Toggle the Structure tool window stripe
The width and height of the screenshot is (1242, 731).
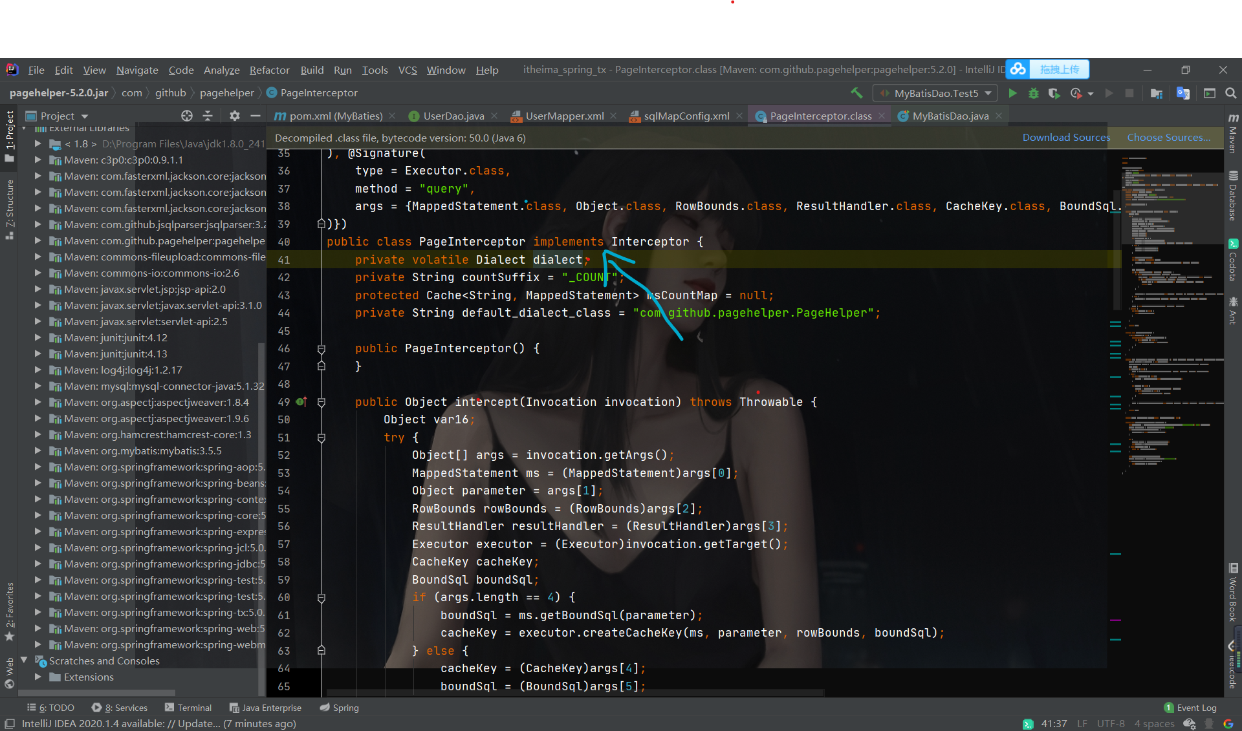[10, 209]
